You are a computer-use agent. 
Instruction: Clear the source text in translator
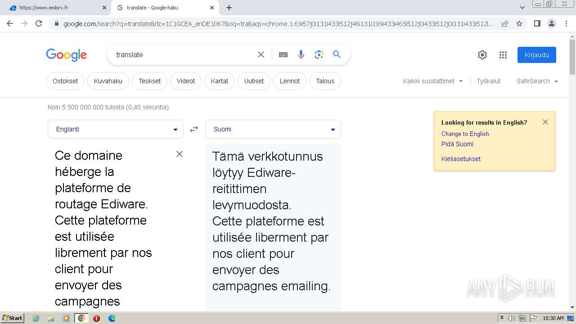[180, 154]
